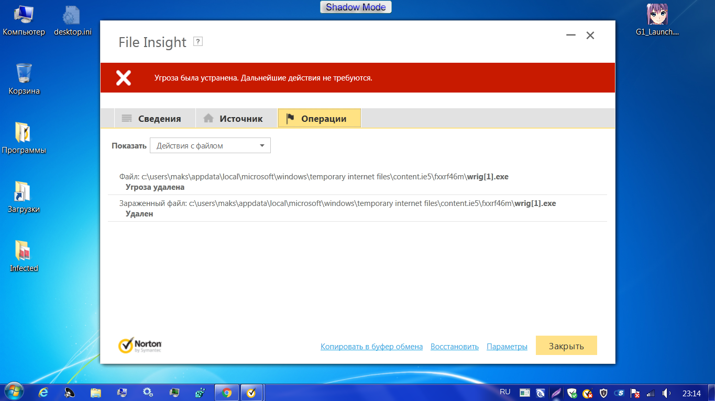Click the RU language indicator
Screen dimensions: 715x401
pos(505,392)
